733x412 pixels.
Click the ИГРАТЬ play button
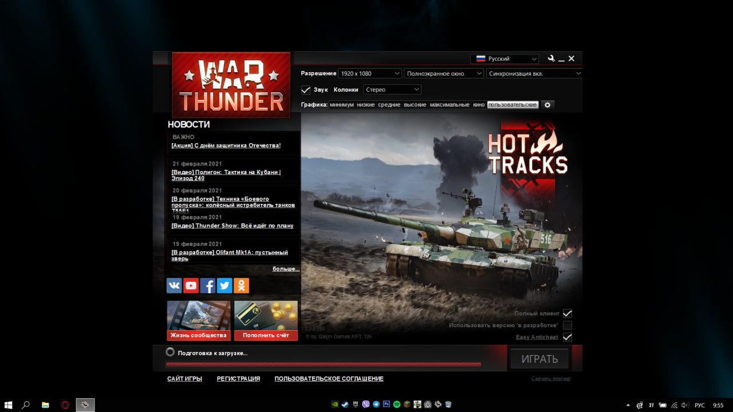(539, 359)
